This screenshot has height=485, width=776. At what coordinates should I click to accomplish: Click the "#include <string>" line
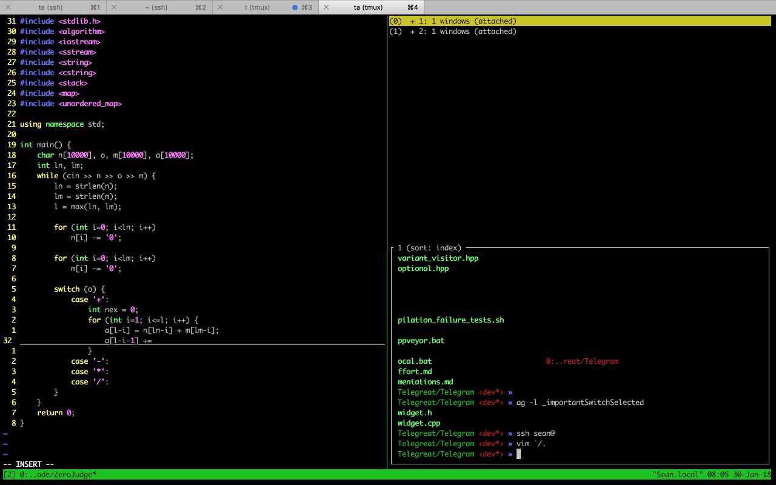point(56,62)
